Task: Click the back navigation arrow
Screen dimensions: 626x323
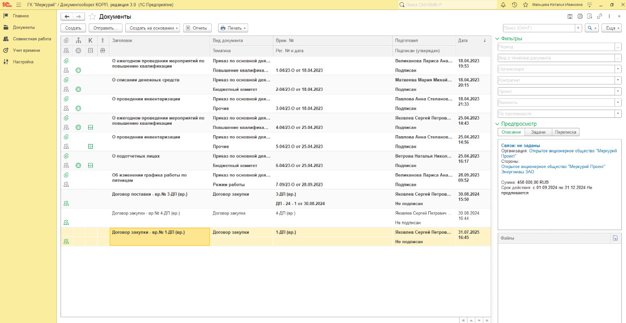Action: coord(67,17)
